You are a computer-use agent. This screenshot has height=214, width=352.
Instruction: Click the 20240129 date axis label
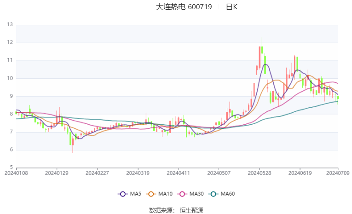(x=57, y=173)
